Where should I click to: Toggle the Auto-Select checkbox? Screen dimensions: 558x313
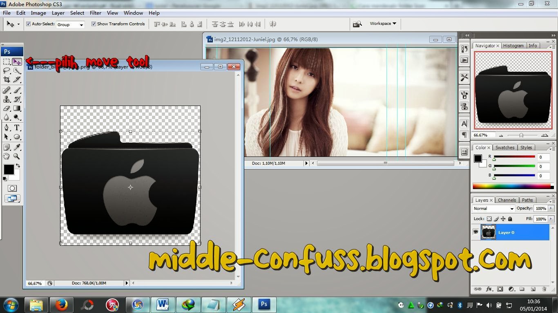point(29,24)
